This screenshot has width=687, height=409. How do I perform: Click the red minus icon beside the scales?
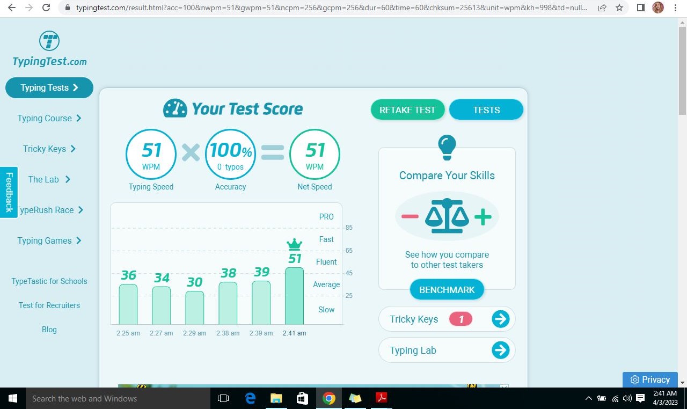410,216
